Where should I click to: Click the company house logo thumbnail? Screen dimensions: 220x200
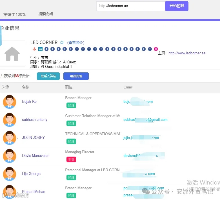pyautogui.click(x=12, y=54)
